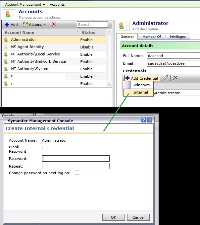Screen dimensions: 200x225
Task: Open dropdown beside Administrator detail icon
Action: tap(128, 26)
